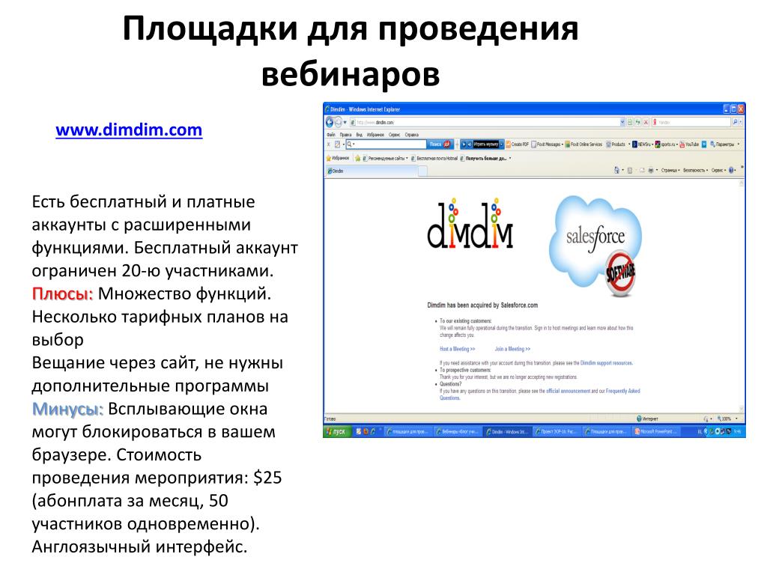767x575 pixels.
Task: Open Foxit Messages toolbar item
Action: (547, 144)
